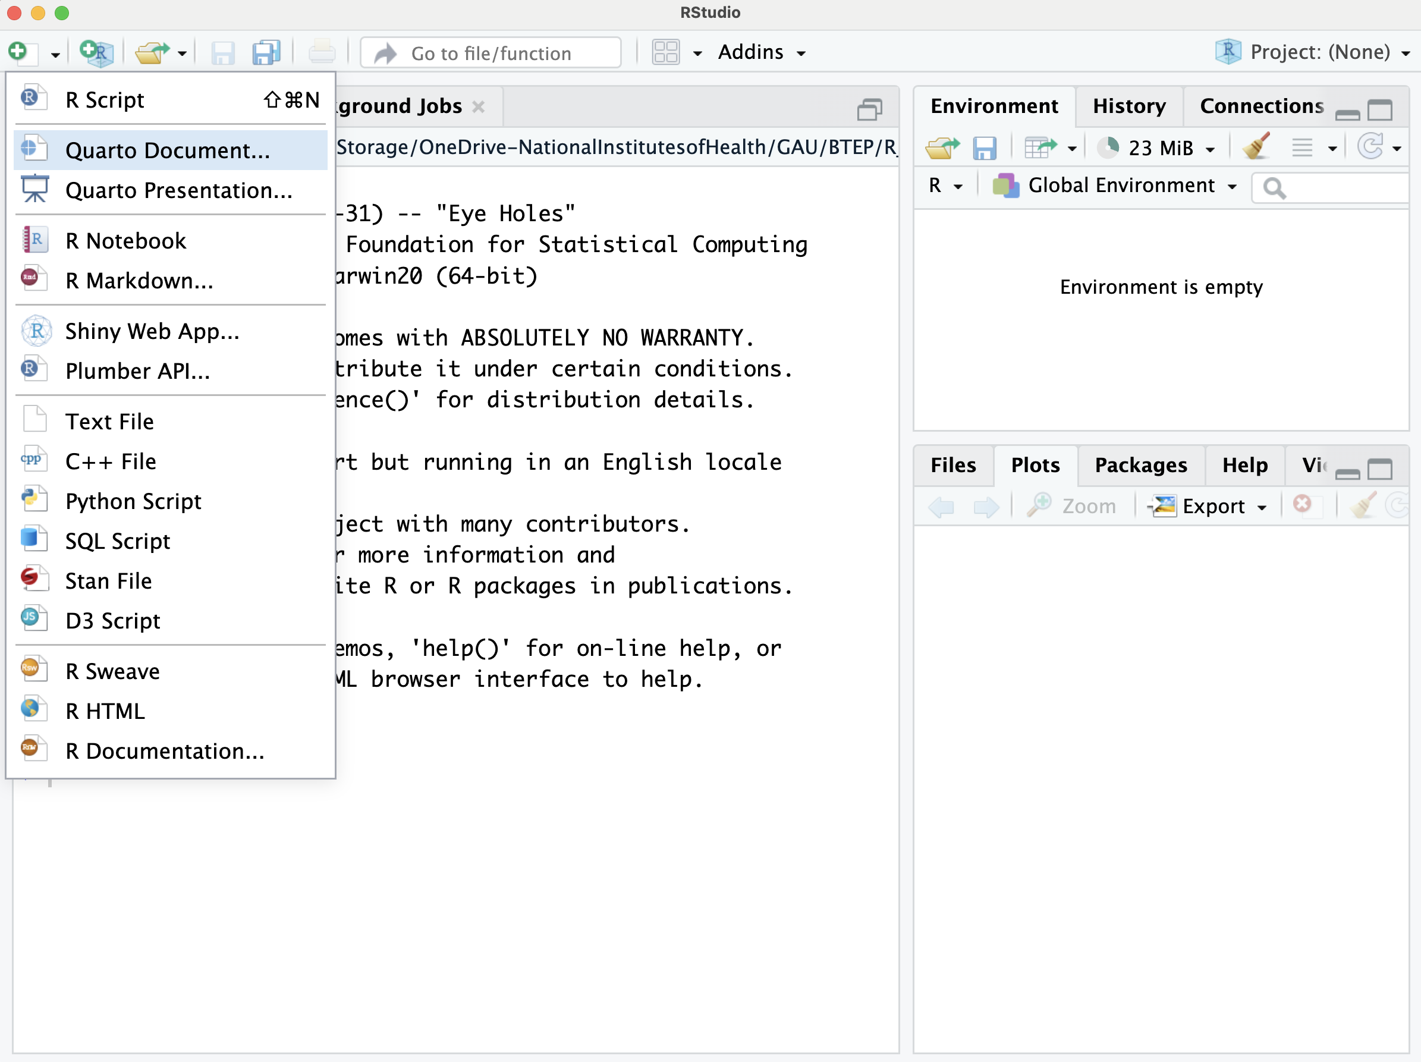Viewport: 1421px width, 1062px height.
Task: Expand the Addins dropdown
Action: 762,53
